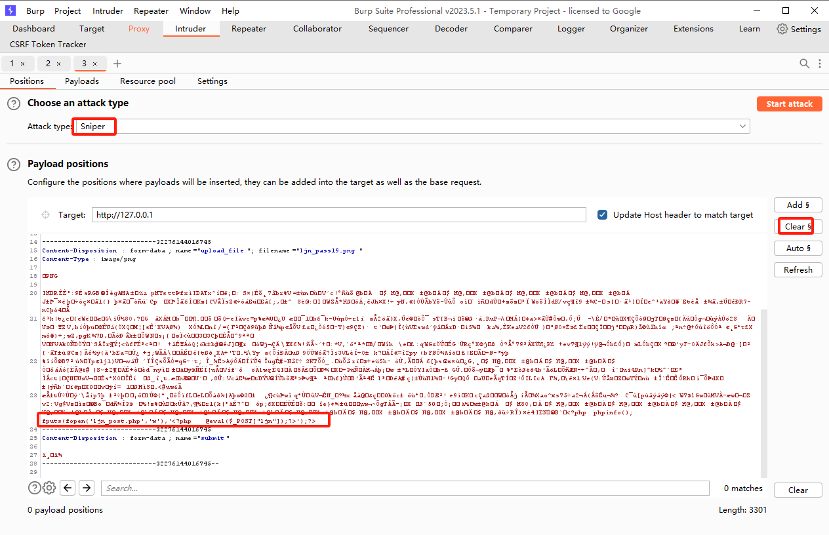Screen dimensions: 829x535
Task: Switch to the Collaborator tab
Action: [x=317, y=29]
